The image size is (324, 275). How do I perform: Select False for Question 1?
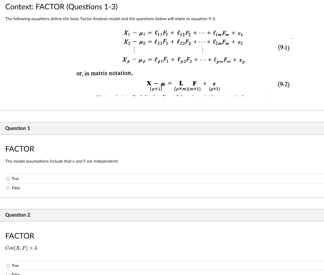pyautogui.click(x=8, y=188)
